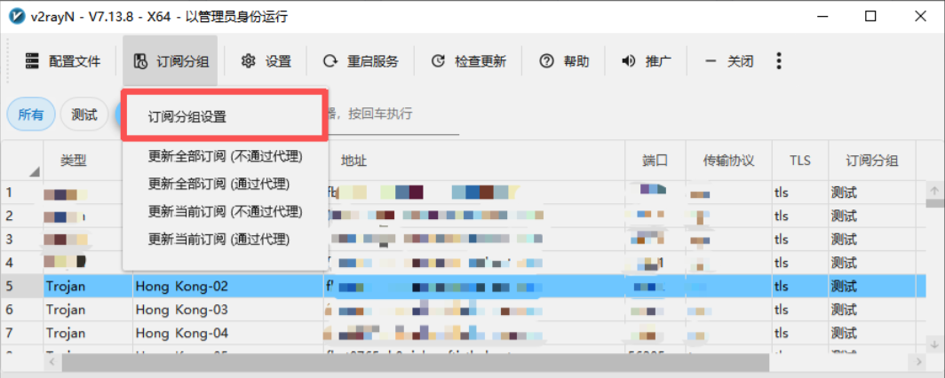945x378 pixels.
Task: Click row header number 4
Action: tap(22, 263)
